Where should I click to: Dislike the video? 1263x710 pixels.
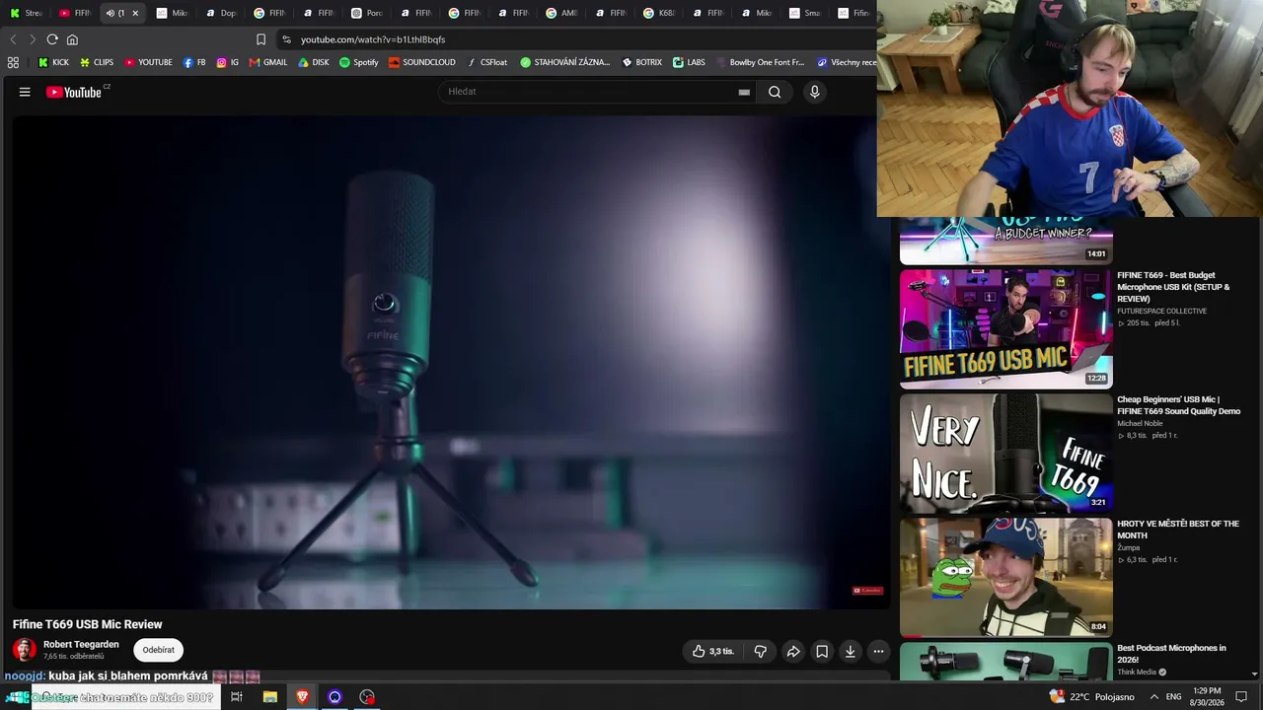coord(760,651)
